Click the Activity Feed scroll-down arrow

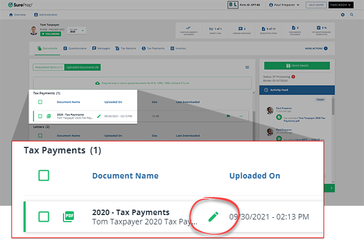click(x=333, y=182)
